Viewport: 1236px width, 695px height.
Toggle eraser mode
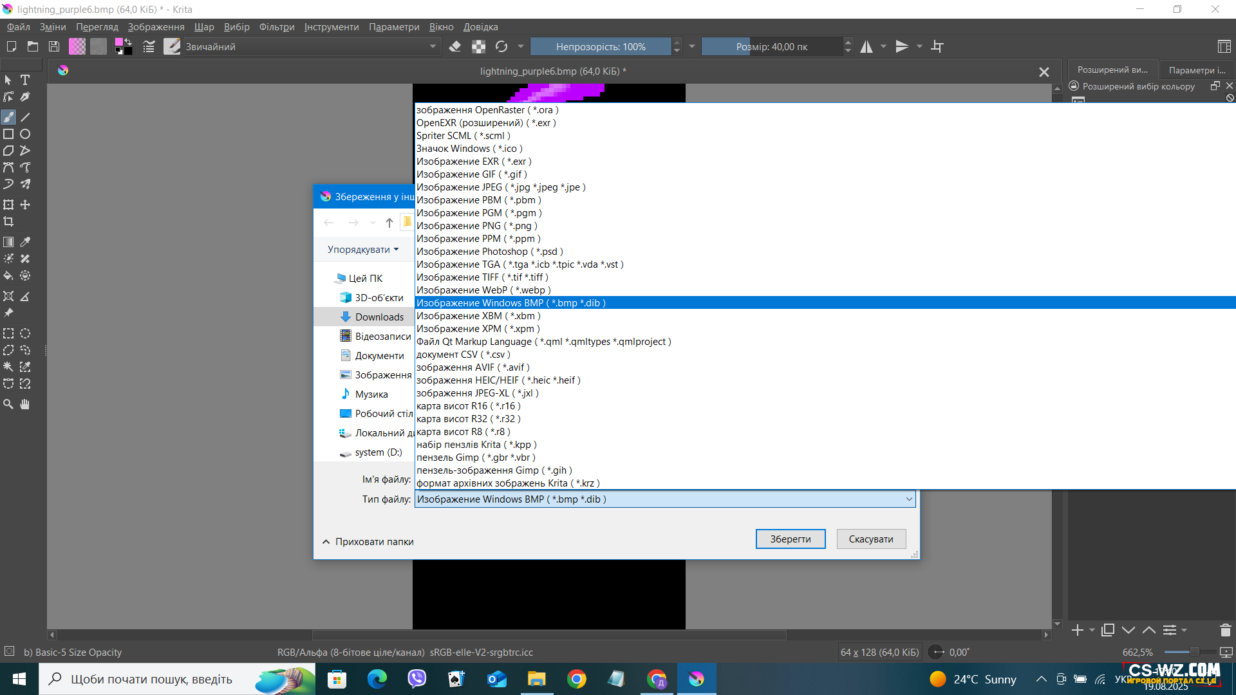point(455,46)
